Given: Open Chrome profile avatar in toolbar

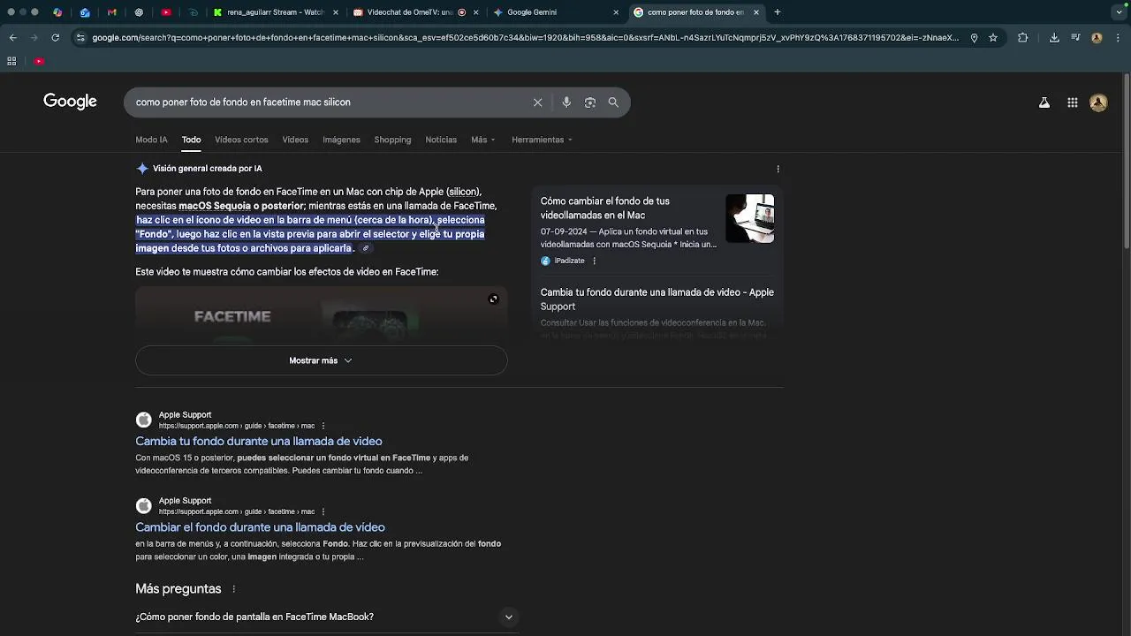Looking at the screenshot, I should click(x=1097, y=38).
